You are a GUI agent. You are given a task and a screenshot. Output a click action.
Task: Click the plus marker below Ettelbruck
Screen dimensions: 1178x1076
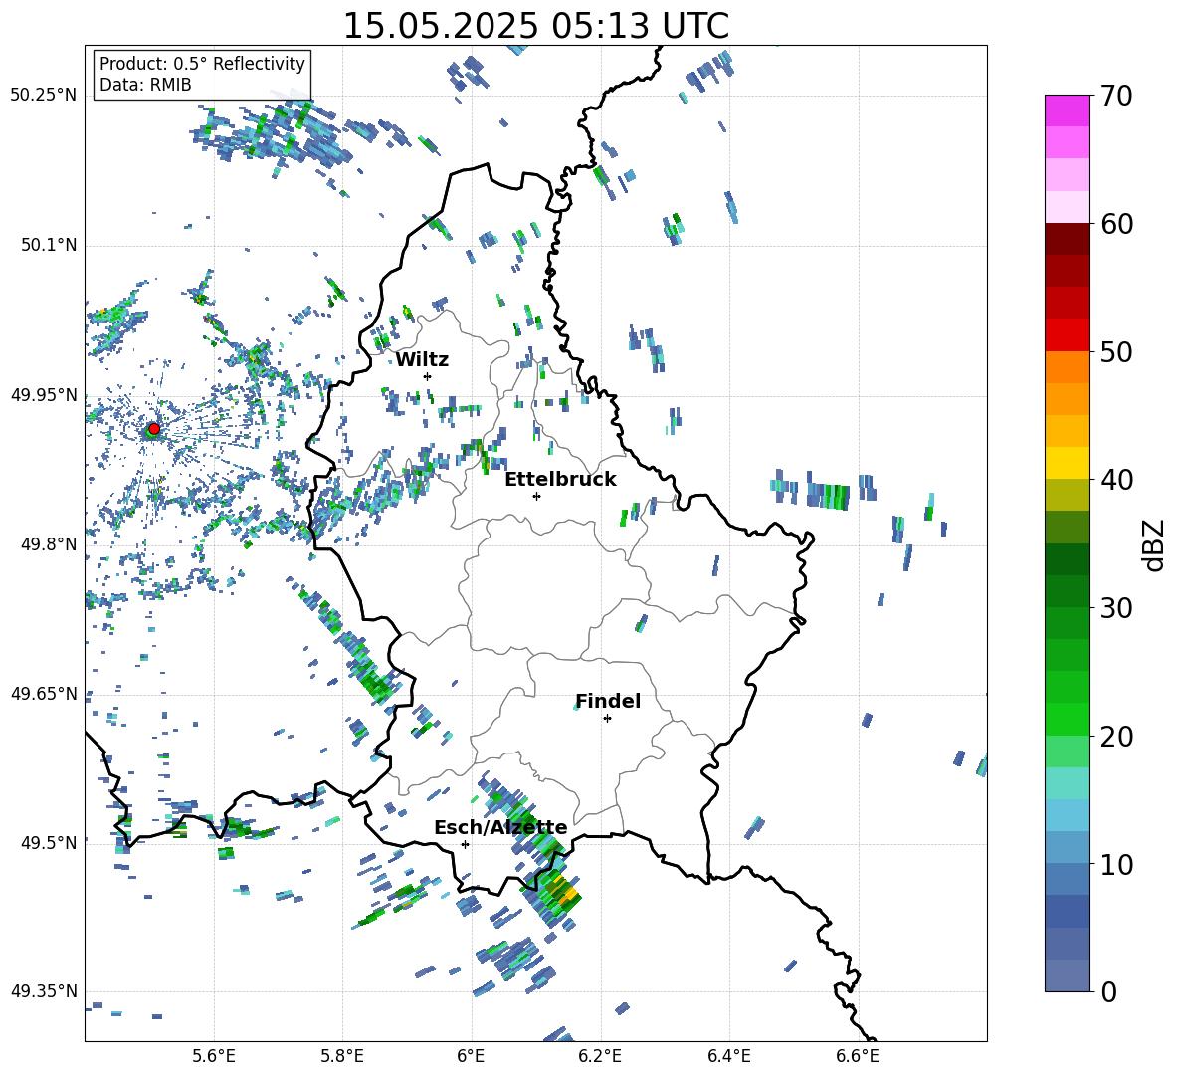pyautogui.click(x=536, y=496)
